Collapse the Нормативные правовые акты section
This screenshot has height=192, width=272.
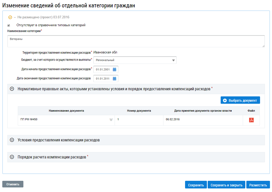tap(12, 89)
